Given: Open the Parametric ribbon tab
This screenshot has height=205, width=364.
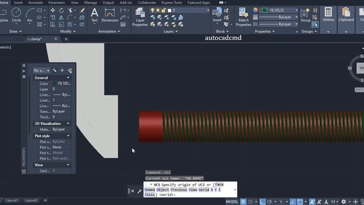Looking at the screenshot, I should 57,2.
